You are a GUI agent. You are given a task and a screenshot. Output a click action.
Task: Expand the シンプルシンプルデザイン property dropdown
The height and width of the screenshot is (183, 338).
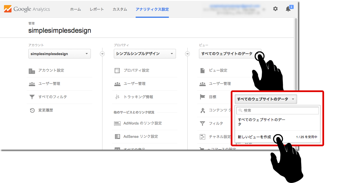[145, 54]
